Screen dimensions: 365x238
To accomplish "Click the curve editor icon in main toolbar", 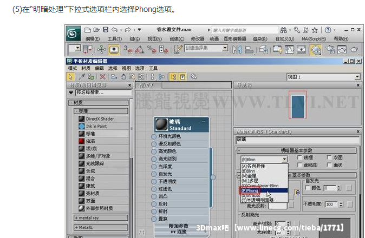I will pos(289,50).
